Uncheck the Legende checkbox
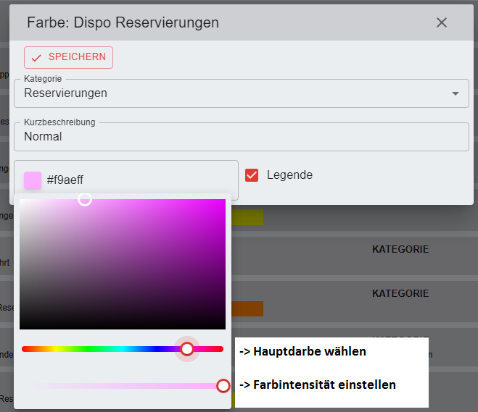This screenshot has height=412, width=478. click(x=252, y=175)
